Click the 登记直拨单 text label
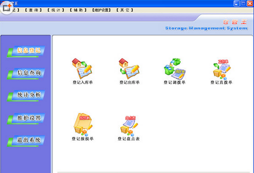254x173 pixels. [x=221, y=82]
